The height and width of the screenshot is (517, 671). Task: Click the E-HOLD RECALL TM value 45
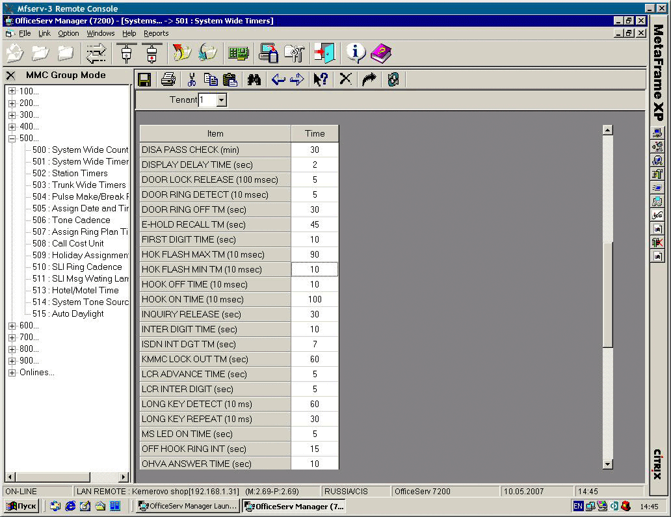click(x=315, y=225)
